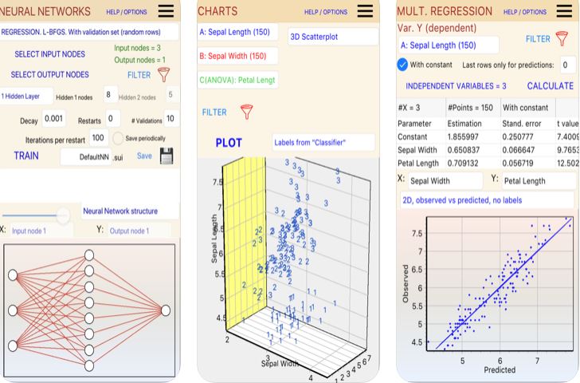Open hamburger menu in Mult. Regression panel
This screenshot has width=580, height=383.
pos(563,11)
